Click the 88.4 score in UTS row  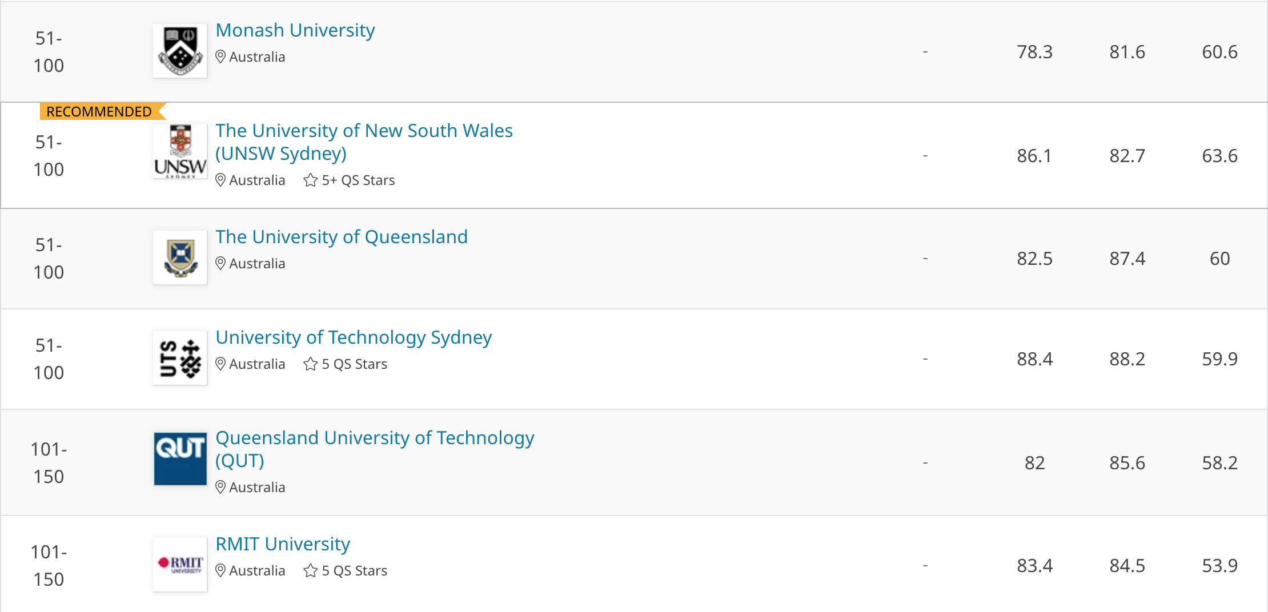pos(1034,359)
